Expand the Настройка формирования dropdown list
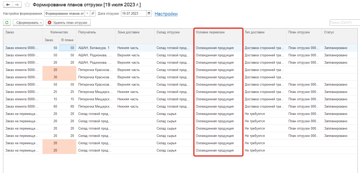 (x=87, y=14)
